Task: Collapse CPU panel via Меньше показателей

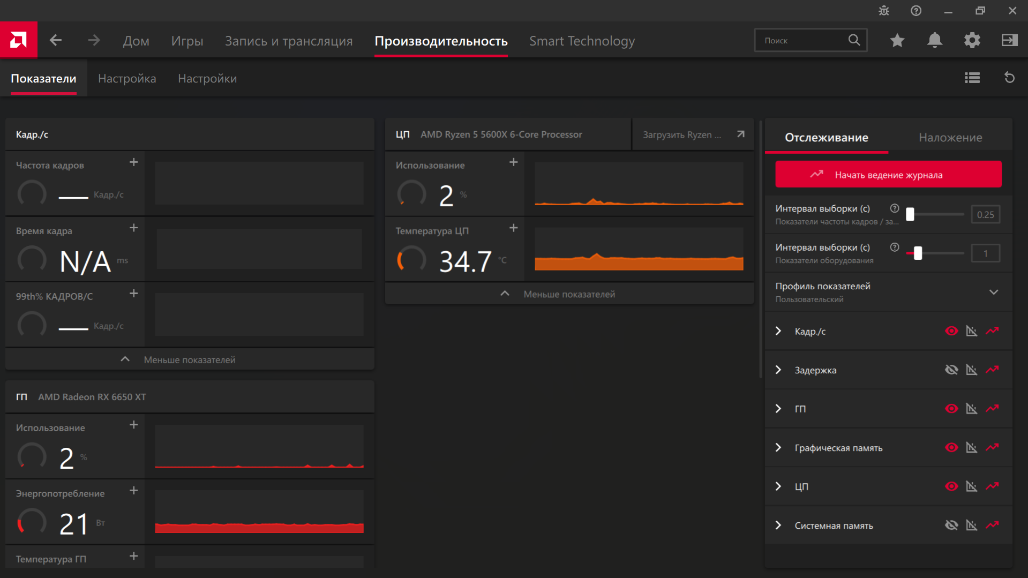Action: tap(569, 294)
